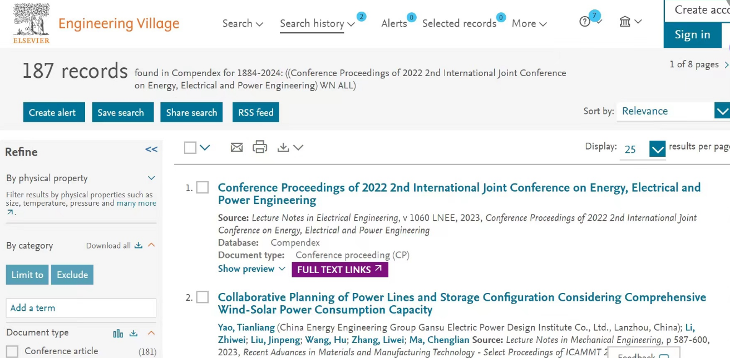Image resolution: width=730 pixels, height=358 pixels.
Task: Click the (181) Conference article count
Action: pos(147,351)
